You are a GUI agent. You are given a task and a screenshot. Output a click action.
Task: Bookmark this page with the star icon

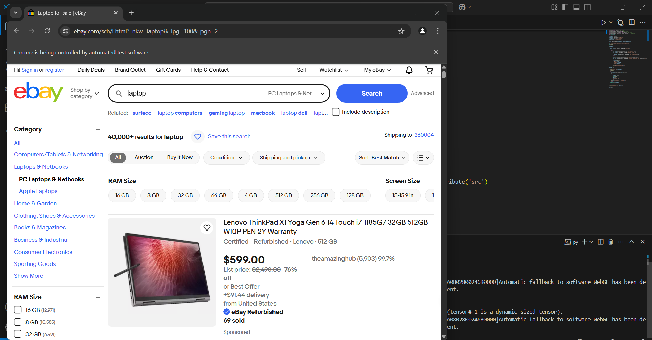[401, 31]
